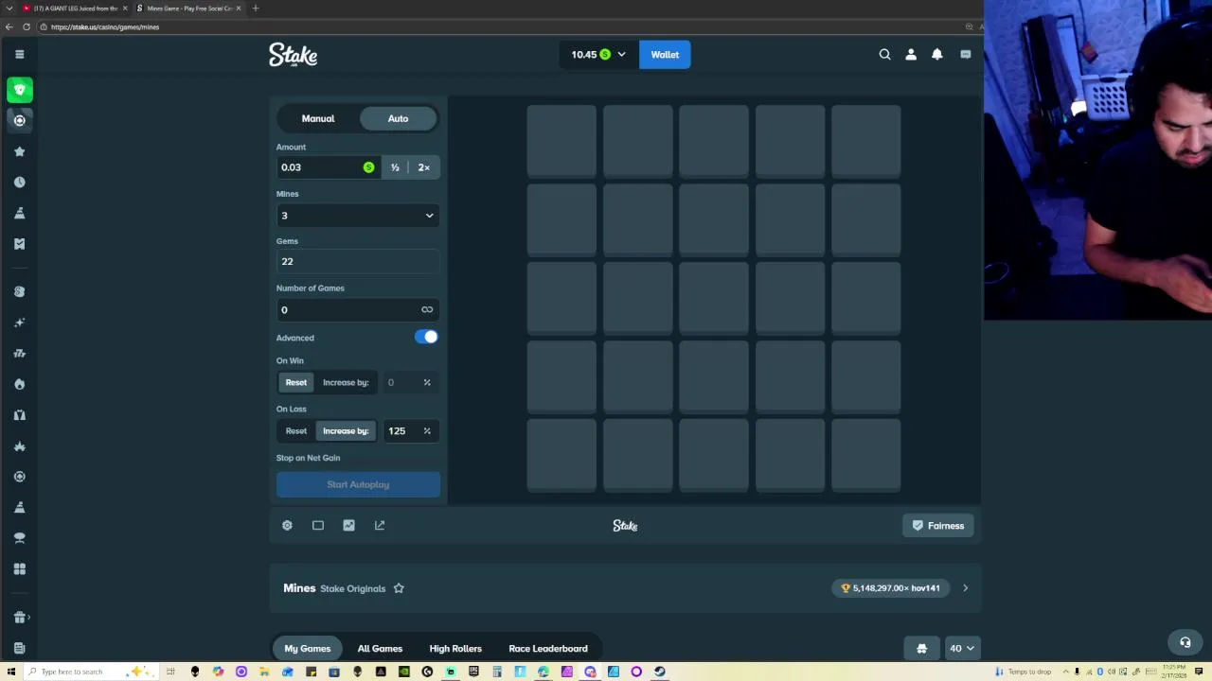Image resolution: width=1212 pixels, height=681 pixels.
Task: Click the green shield icon in sidebar
Action: pyautogui.click(x=20, y=90)
